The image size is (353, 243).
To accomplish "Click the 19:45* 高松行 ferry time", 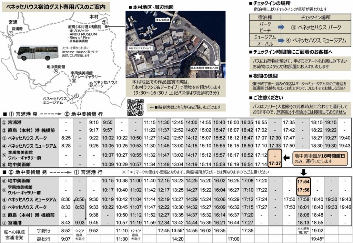I will 317,239.
